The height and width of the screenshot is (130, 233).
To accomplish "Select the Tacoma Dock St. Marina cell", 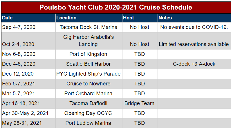I will click(x=88, y=27).
